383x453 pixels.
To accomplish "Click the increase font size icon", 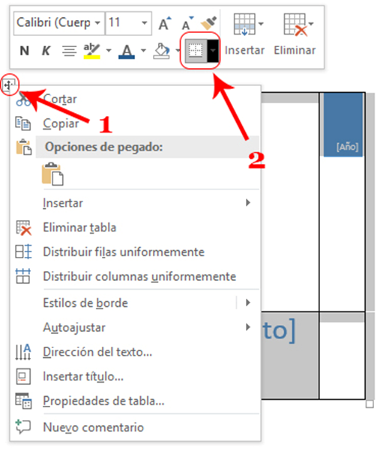I will (x=165, y=23).
